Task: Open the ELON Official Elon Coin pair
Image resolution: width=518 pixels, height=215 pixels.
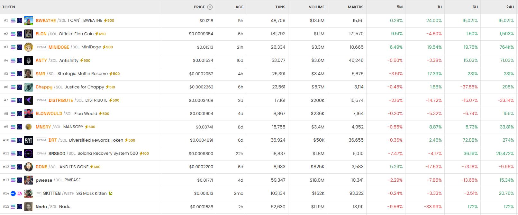Action: point(65,34)
